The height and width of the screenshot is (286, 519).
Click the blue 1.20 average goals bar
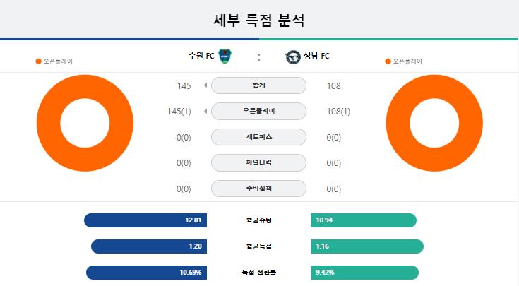tap(149, 246)
